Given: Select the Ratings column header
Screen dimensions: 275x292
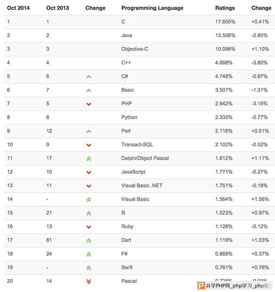Looking at the screenshot, I should pos(225,8).
